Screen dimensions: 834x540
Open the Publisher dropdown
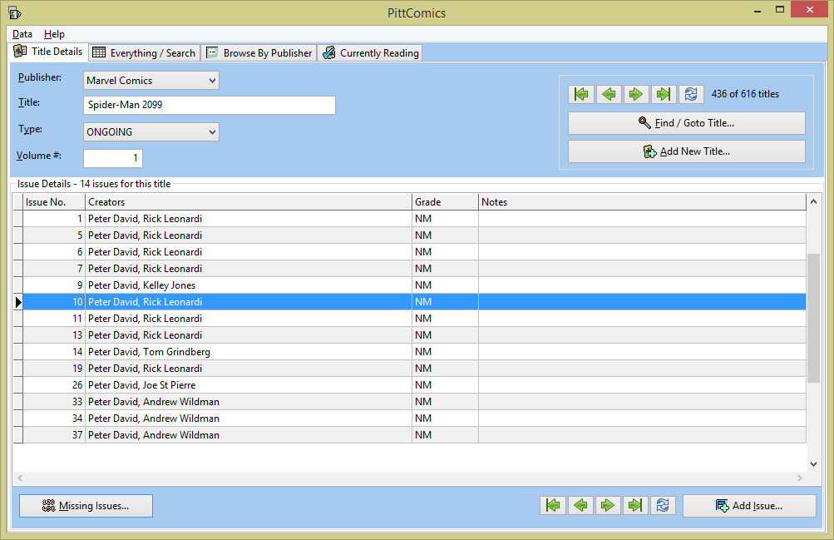151,81
